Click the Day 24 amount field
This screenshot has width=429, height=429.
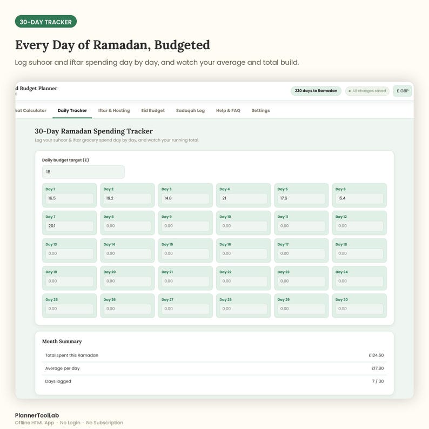359,281
